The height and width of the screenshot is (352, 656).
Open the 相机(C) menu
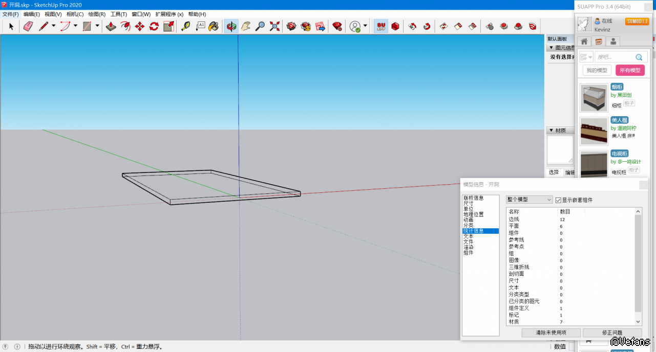tap(75, 14)
